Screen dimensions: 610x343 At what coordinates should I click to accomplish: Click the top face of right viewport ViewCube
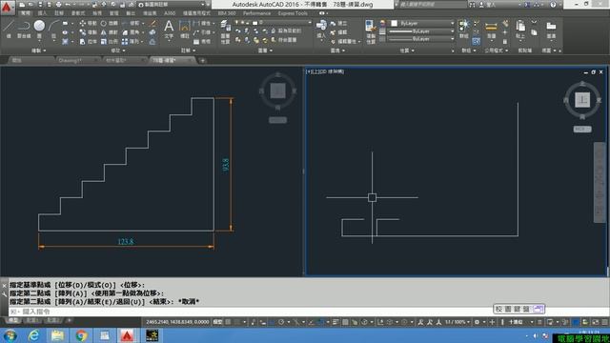pos(582,100)
